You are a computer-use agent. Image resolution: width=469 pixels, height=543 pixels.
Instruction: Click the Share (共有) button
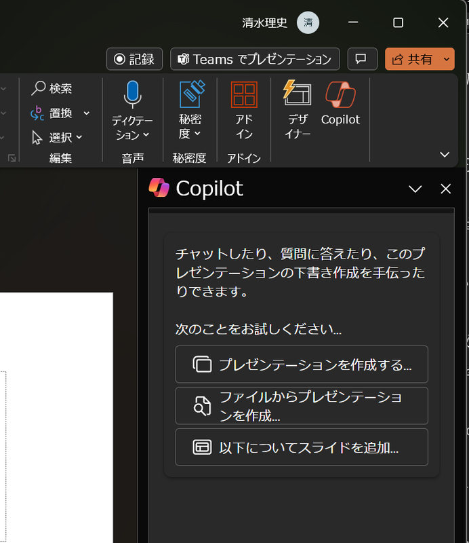[x=412, y=59]
